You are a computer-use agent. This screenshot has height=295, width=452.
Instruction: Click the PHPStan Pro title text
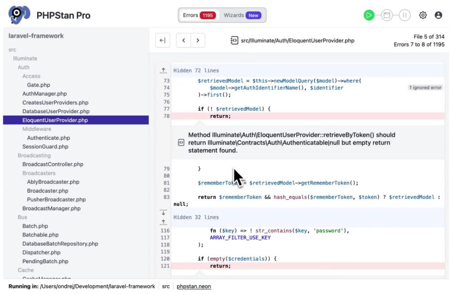coord(64,15)
